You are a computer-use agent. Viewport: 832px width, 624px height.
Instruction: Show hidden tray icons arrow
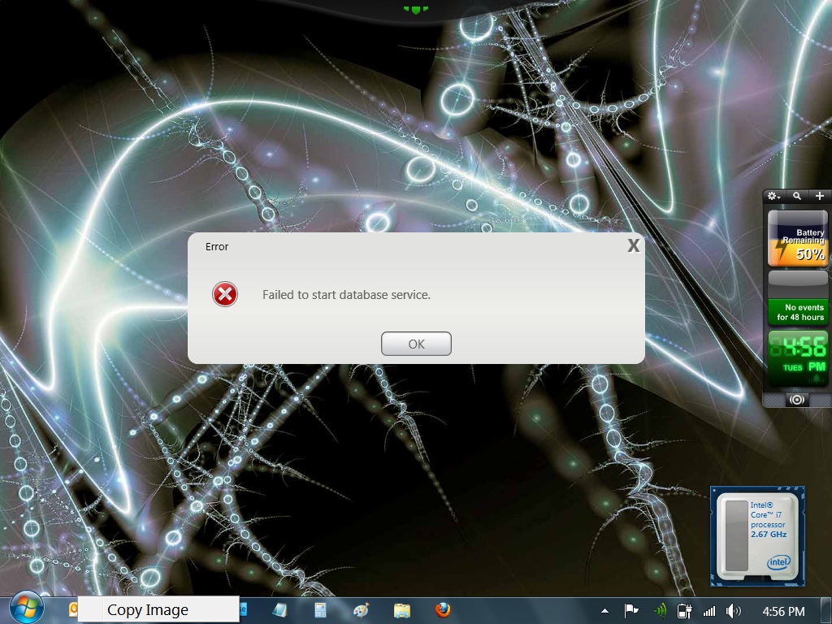click(604, 611)
